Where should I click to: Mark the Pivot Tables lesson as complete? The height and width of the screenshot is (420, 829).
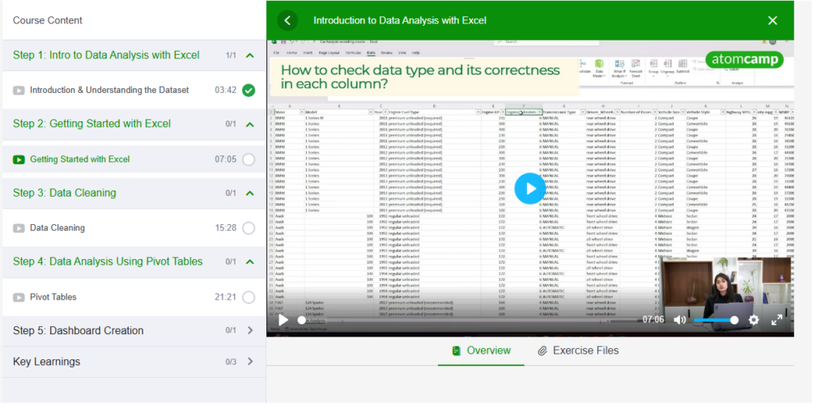tap(249, 297)
